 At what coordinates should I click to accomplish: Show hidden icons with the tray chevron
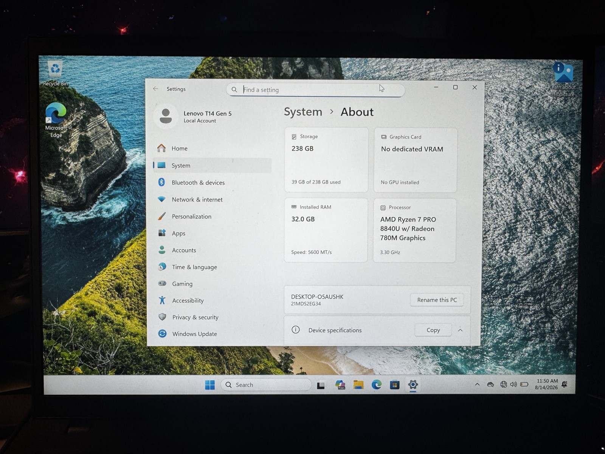[x=477, y=384]
